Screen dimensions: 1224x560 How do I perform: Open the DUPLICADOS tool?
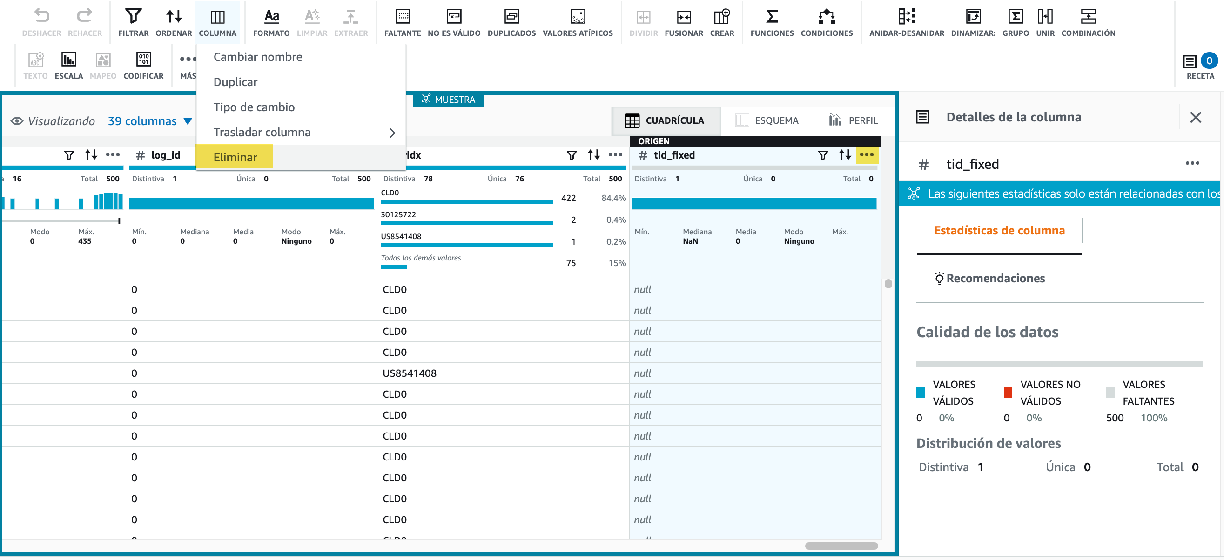coord(511,22)
